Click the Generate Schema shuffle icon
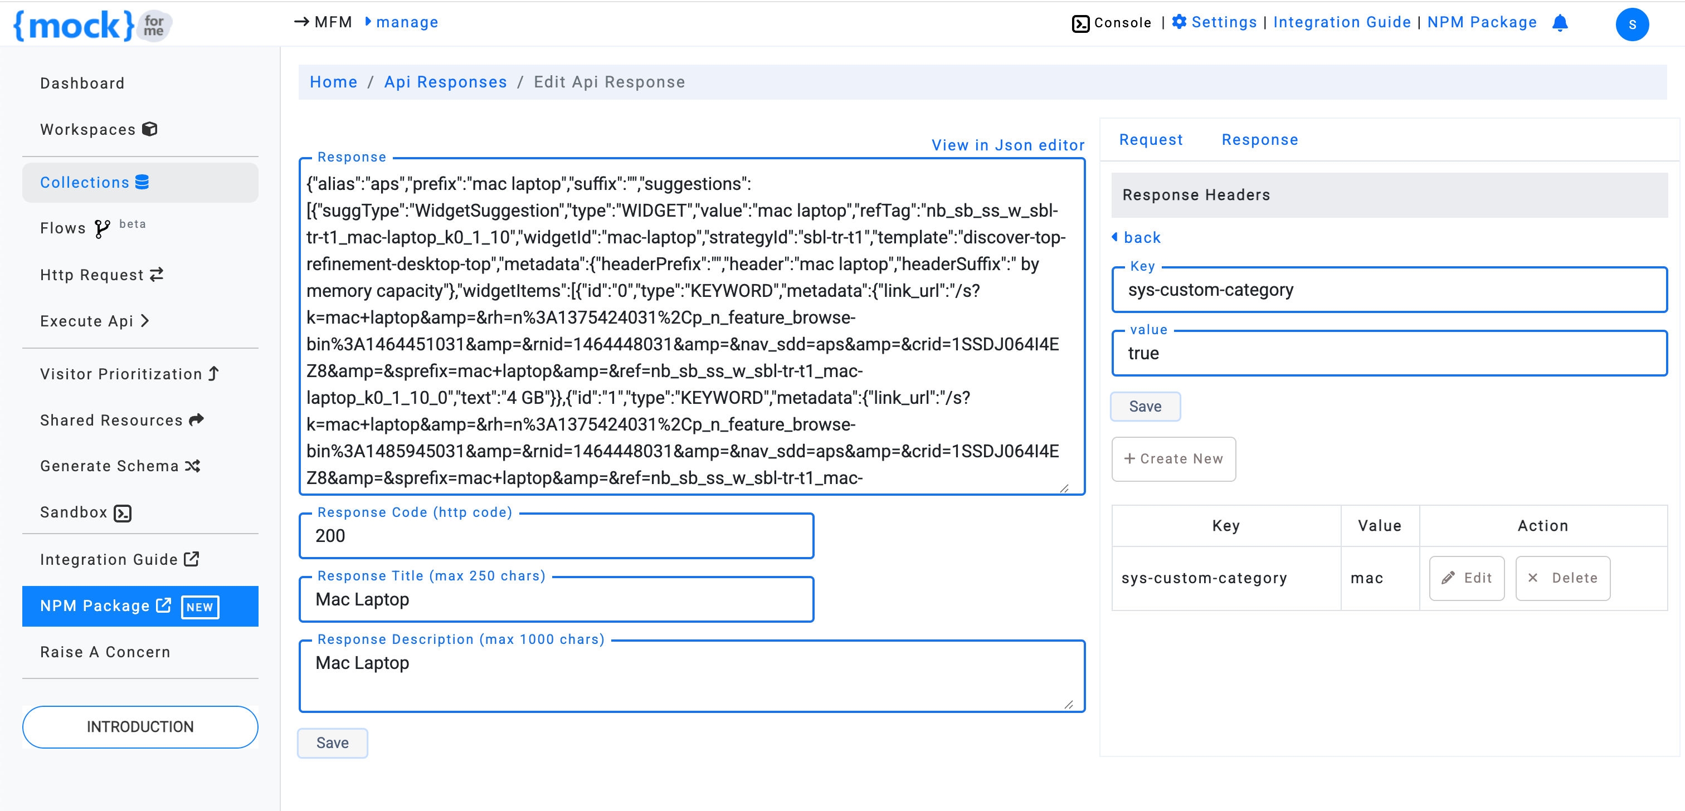Viewport: 1685px width, 811px height. (x=192, y=466)
